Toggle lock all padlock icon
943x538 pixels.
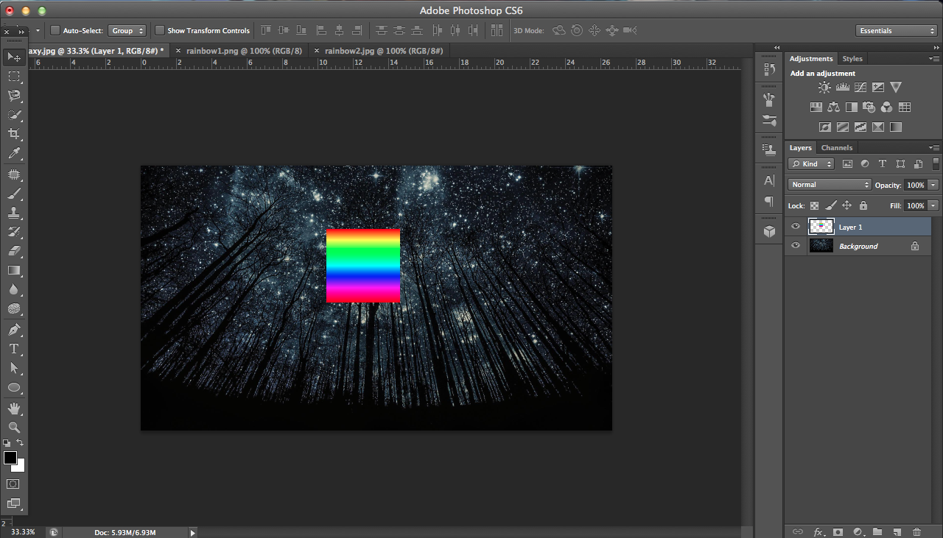tap(863, 206)
